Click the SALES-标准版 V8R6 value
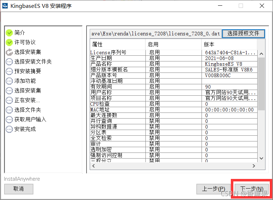The height and width of the screenshot is (200, 273). pyautogui.click(x=229, y=70)
